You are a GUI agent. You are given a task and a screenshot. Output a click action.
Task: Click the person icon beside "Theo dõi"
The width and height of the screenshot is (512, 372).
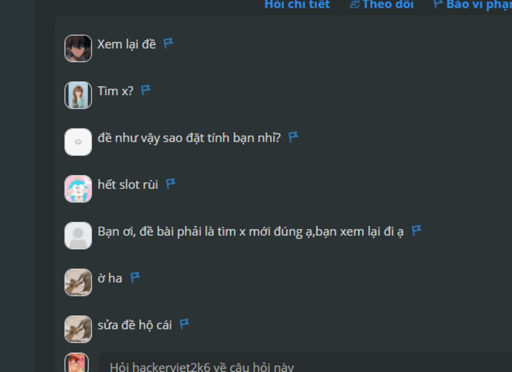pos(354,4)
